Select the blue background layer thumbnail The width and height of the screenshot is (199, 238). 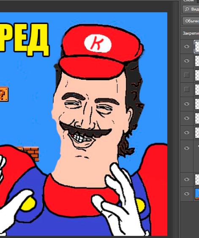pos(197,194)
